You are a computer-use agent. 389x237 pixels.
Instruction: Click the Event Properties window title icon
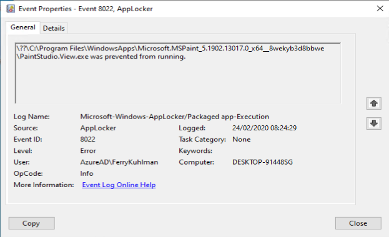(11, 9)
